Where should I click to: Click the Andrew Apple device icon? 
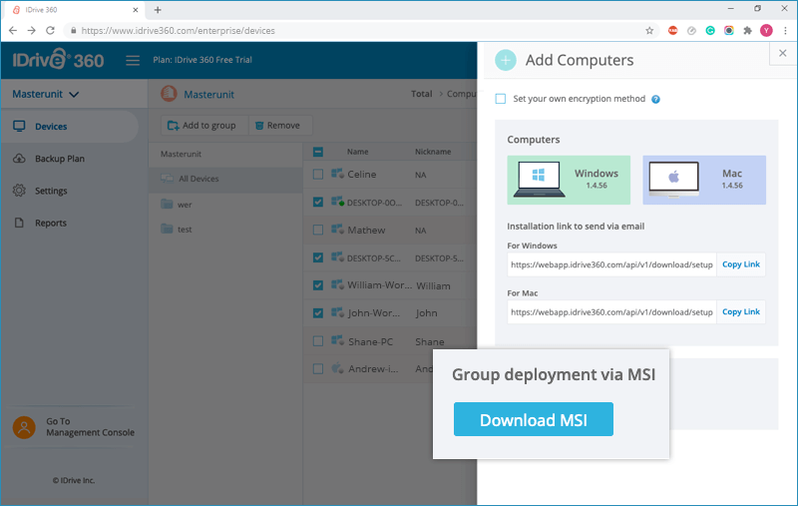point(337,368)
